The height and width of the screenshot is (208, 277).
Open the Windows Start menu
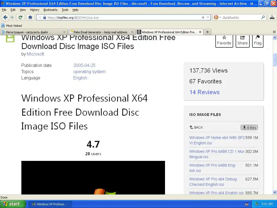[x=13, y=204]
